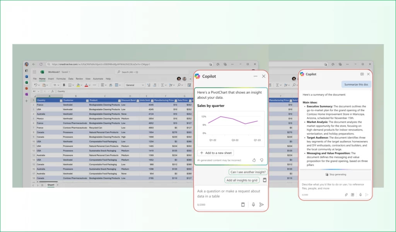
Task: Click the Wrap Text icon beside alignment
Action: [111, 85]
